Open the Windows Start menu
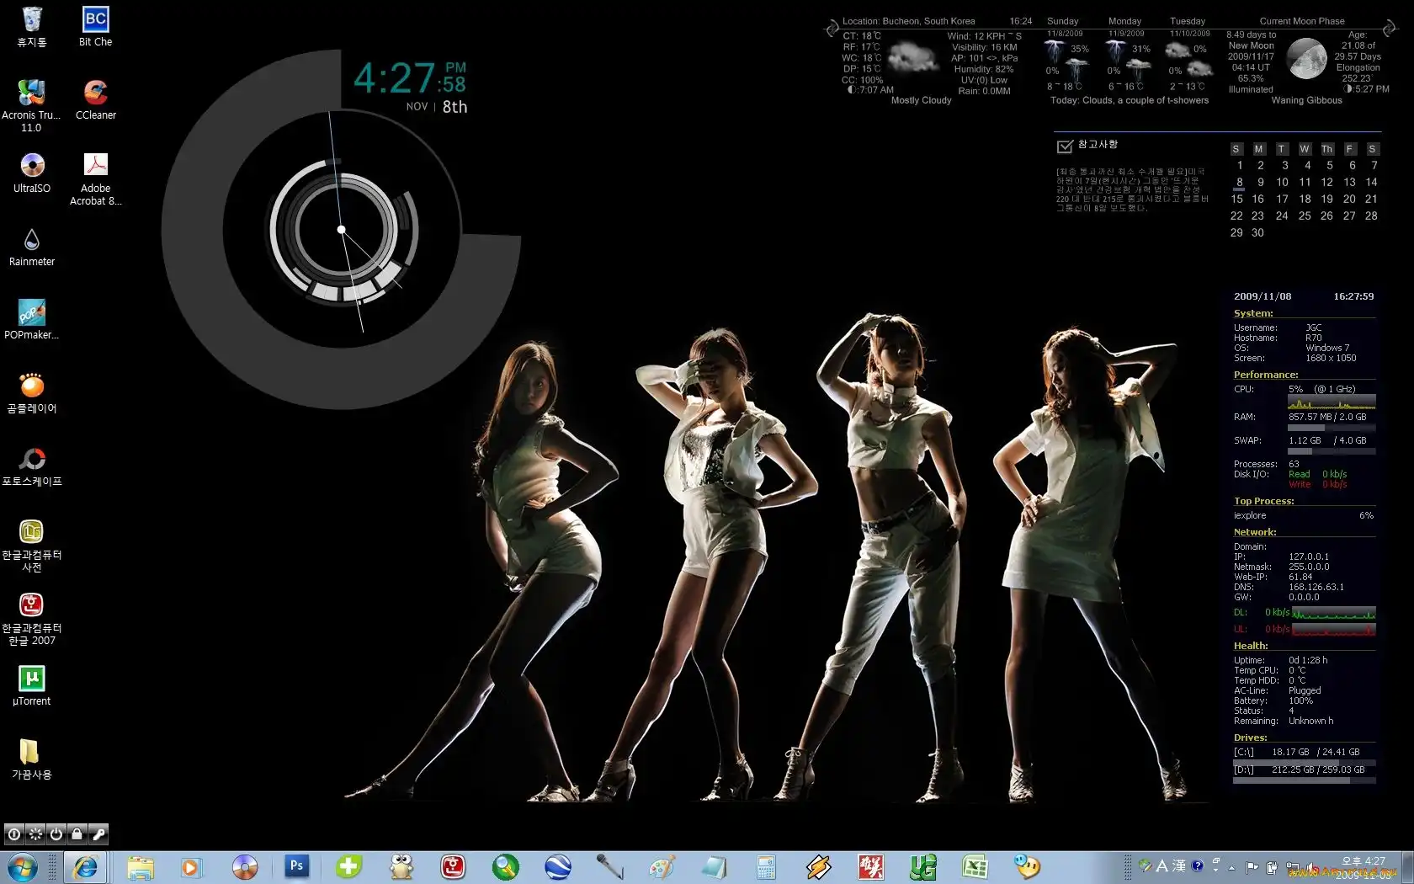This screenshot has width=1414, height=884. pyautogui.click(x=22, y=866)
